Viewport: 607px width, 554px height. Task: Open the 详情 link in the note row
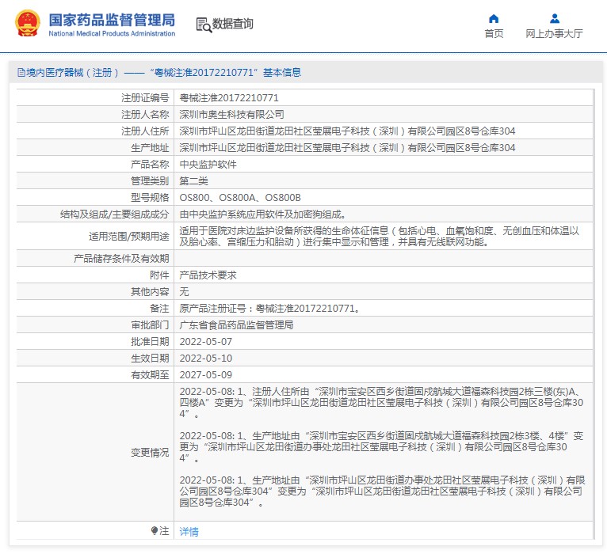point(189,531)
